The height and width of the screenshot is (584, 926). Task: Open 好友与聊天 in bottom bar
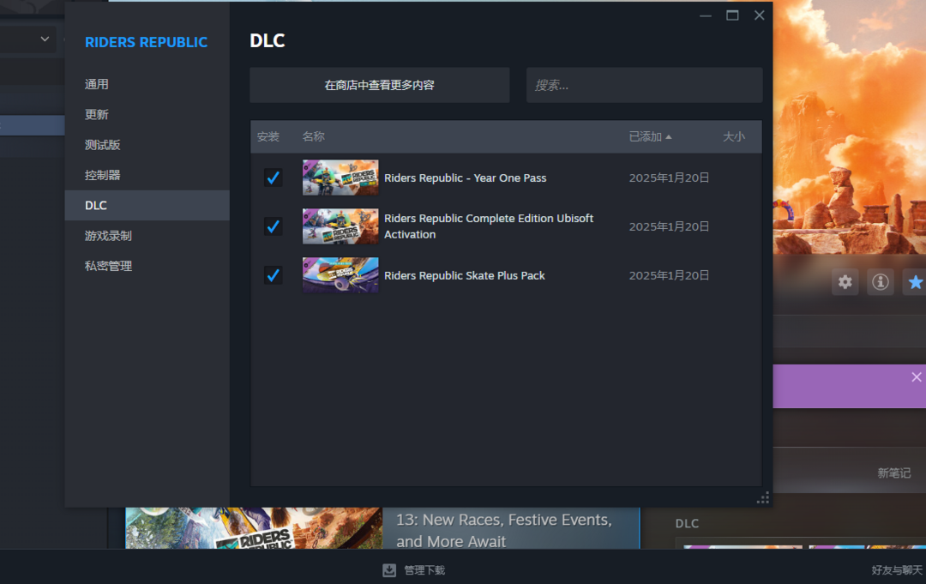tap(897, 570)
